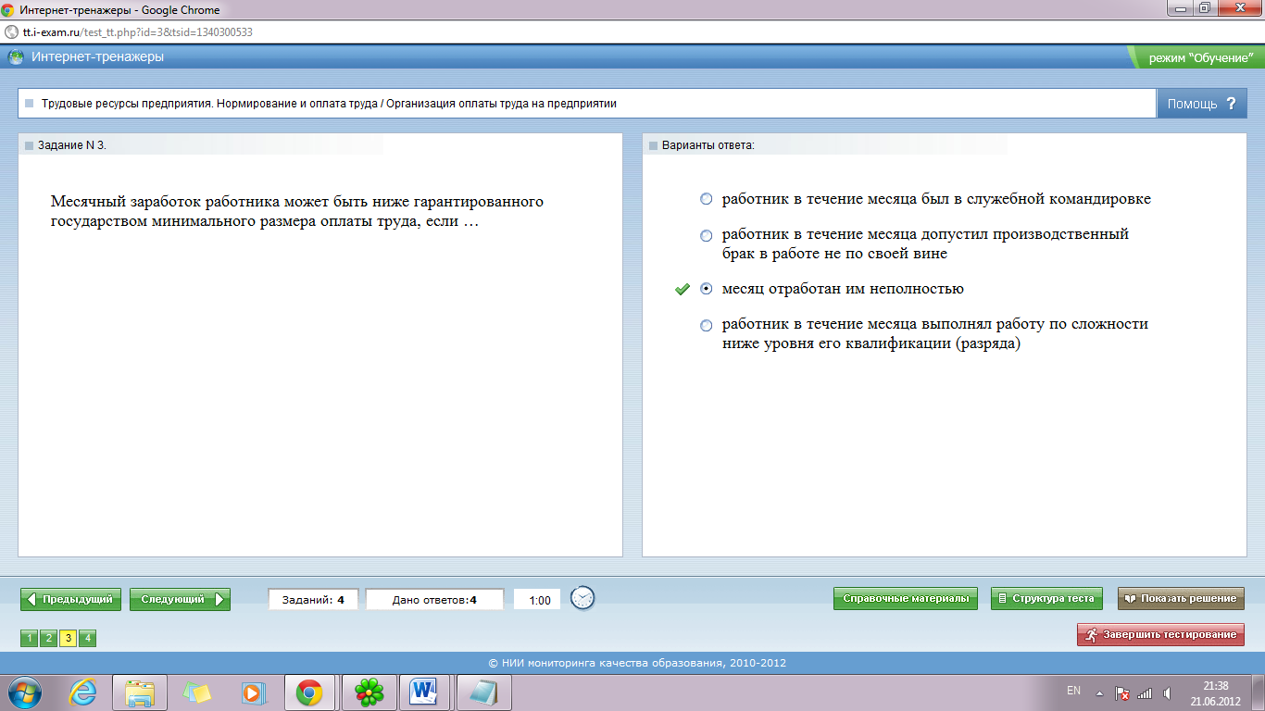The image size is (1265, 711).
Task: Click the Action Center flag tray icon
Action: point(1121,692)
